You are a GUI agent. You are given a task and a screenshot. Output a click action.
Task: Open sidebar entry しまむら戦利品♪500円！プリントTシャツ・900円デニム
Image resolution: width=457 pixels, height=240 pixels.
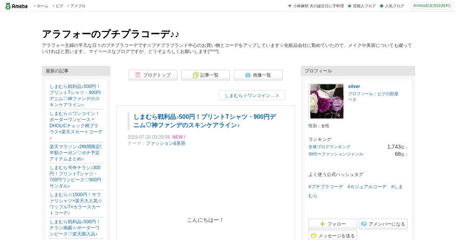(75, 96)
